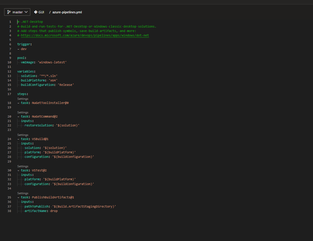Click the 'variables:' key

[26, 71]
